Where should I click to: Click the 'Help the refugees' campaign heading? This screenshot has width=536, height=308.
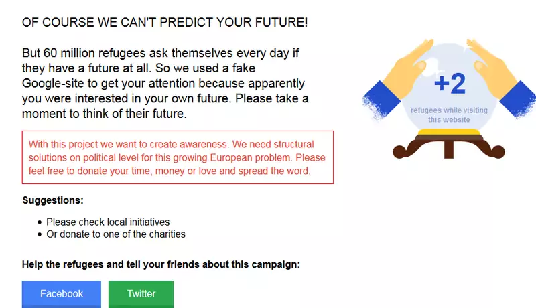pos(161,264)
